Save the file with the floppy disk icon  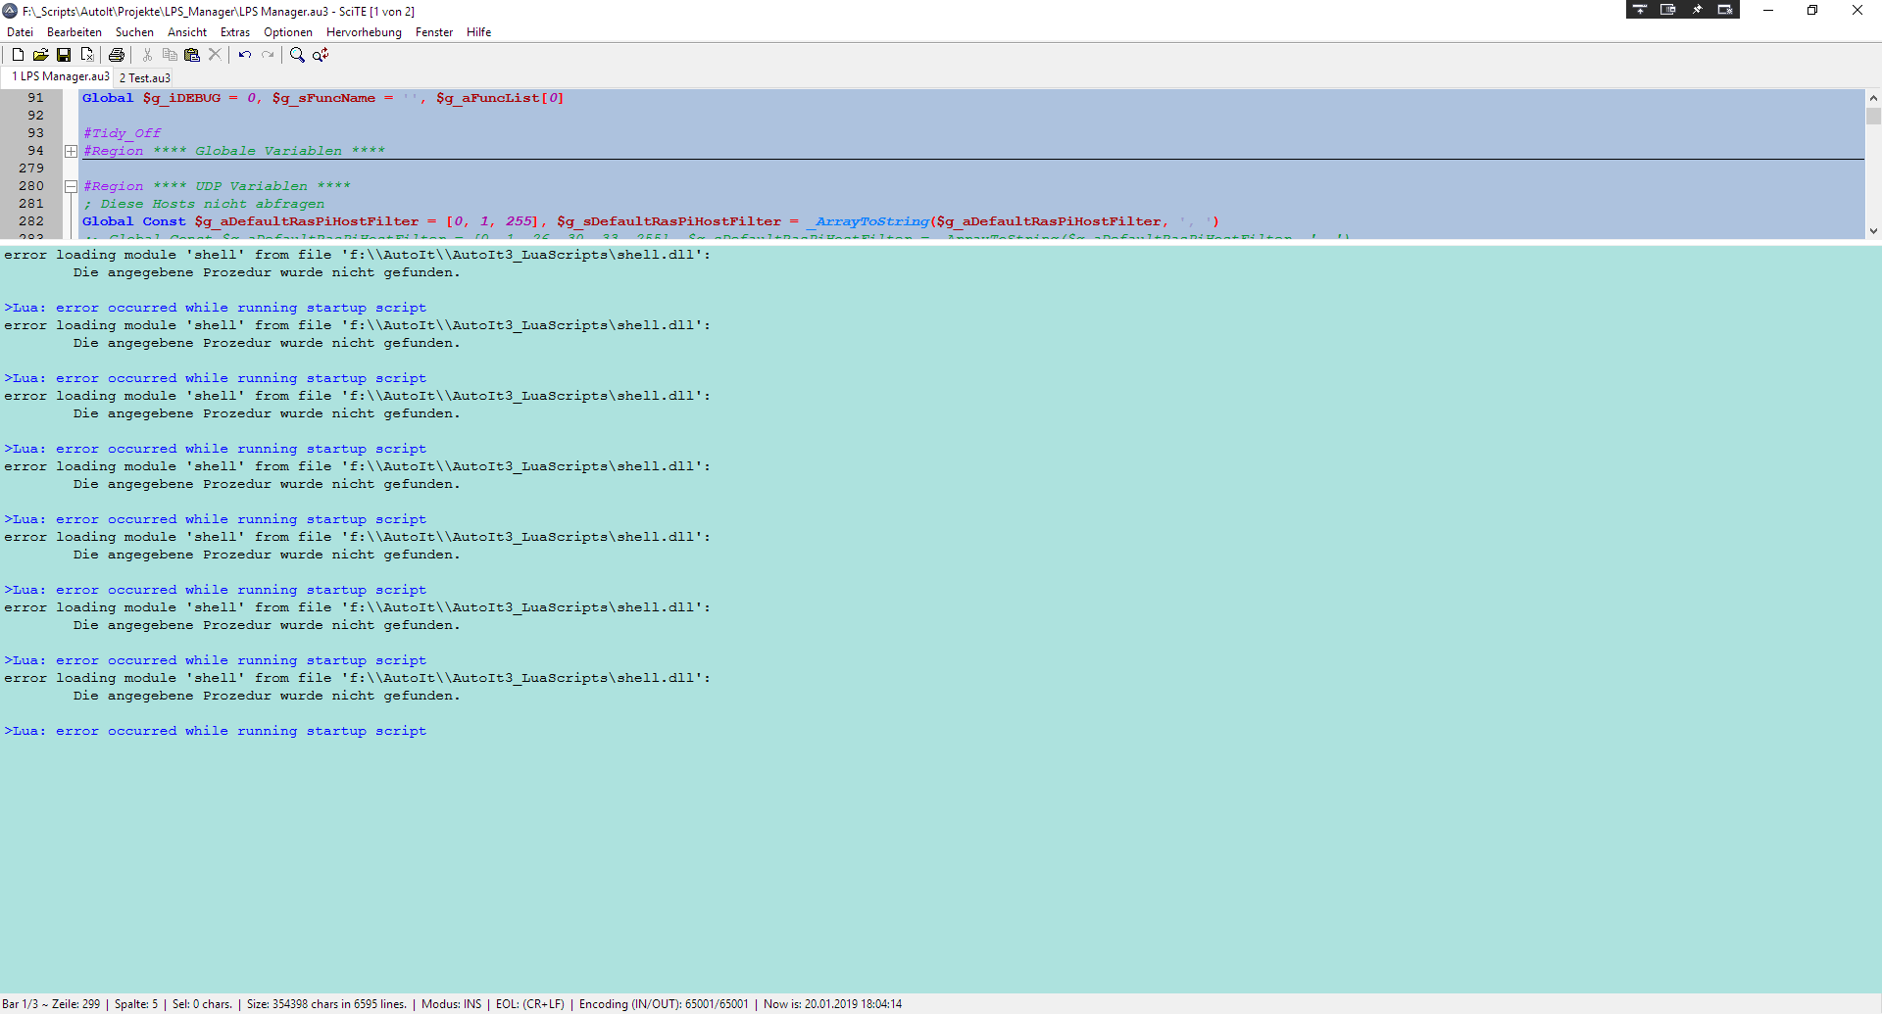(x=64, y=55)
